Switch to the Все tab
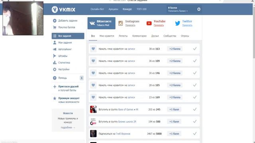The image size is (255, 143). [x=93, y=36]
